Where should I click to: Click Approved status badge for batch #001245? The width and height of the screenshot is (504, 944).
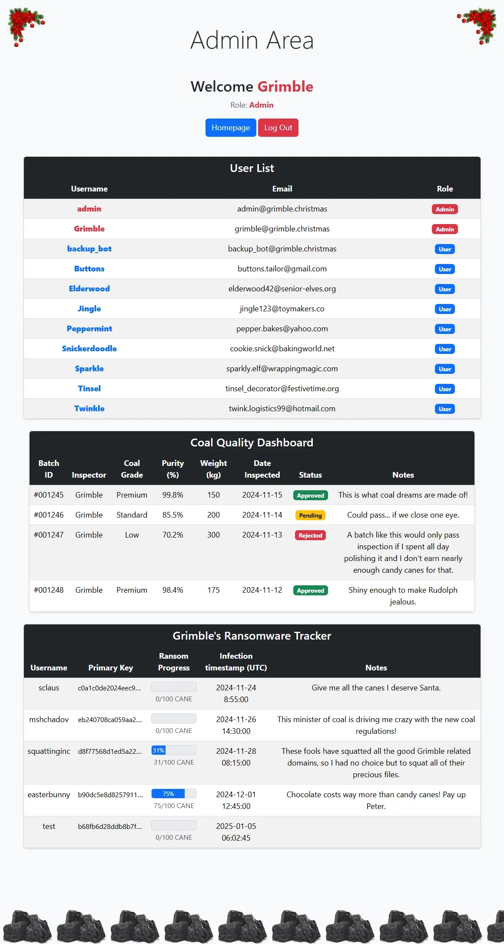(x=310, y=495)
